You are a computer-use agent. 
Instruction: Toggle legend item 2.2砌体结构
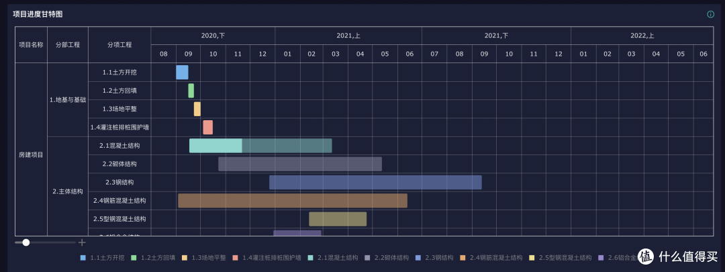click(387, 258)
